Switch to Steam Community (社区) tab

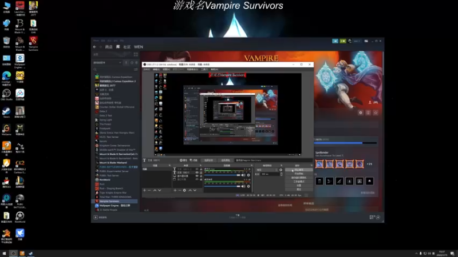127,47
